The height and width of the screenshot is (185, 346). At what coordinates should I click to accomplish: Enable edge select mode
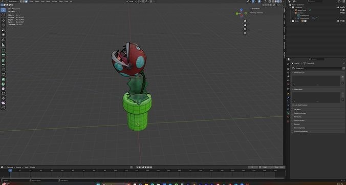coord(24,2)
